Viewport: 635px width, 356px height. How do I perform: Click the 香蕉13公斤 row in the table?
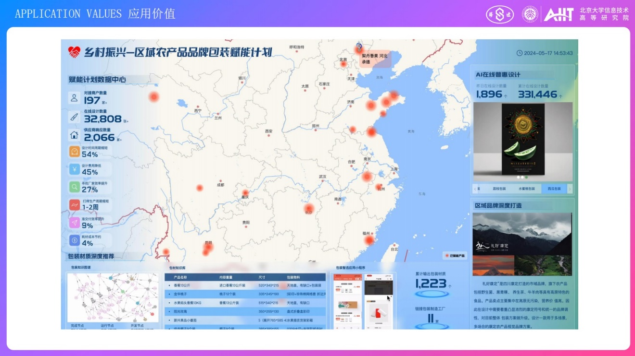pos(245,285)
